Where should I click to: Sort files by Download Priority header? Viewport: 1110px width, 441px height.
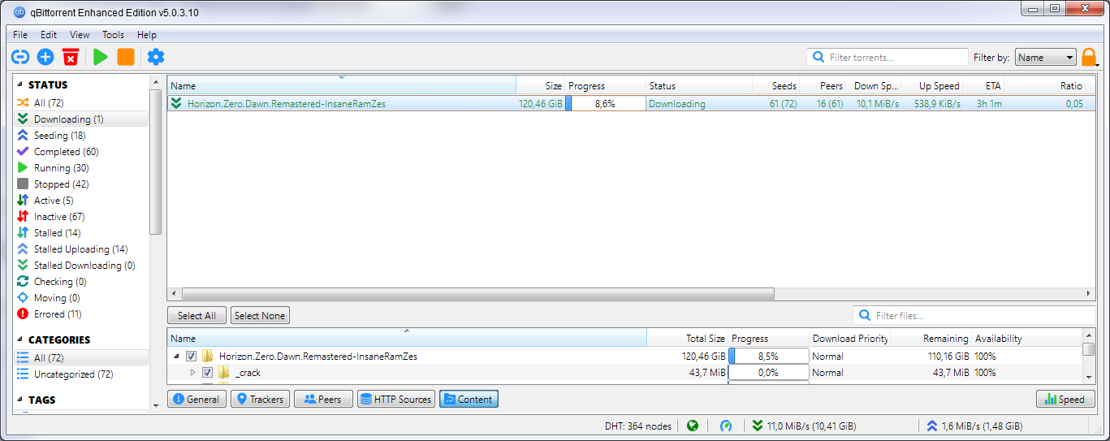pyautogui.click(x=849, y=338)
